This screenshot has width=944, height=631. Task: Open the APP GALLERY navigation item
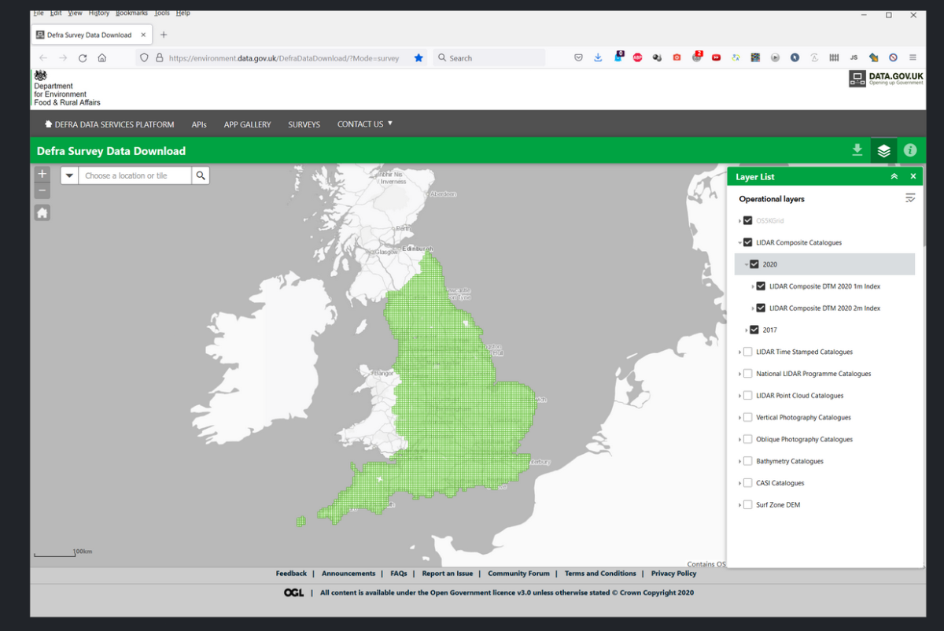click(x=247, y=124)
